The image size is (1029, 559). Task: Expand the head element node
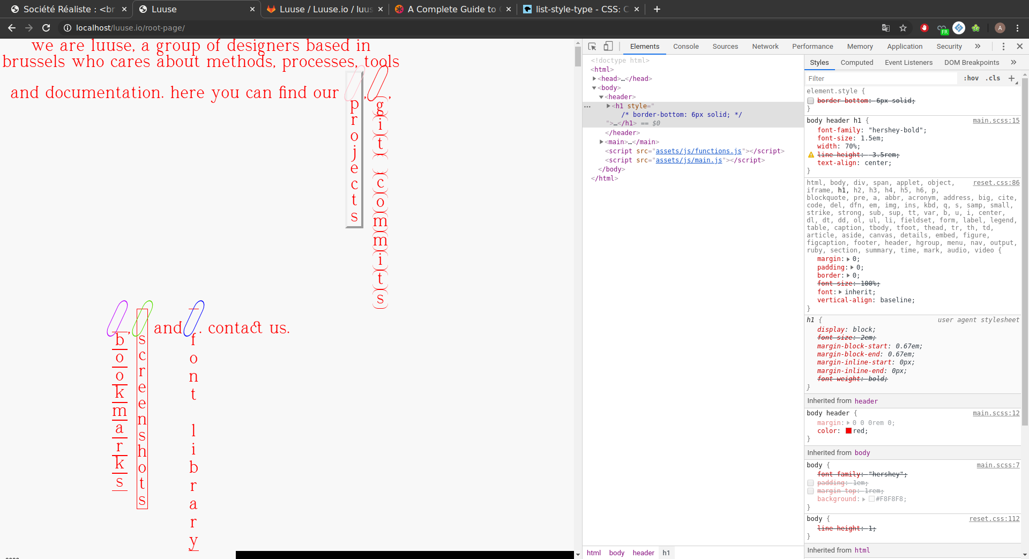click(594, 79)
